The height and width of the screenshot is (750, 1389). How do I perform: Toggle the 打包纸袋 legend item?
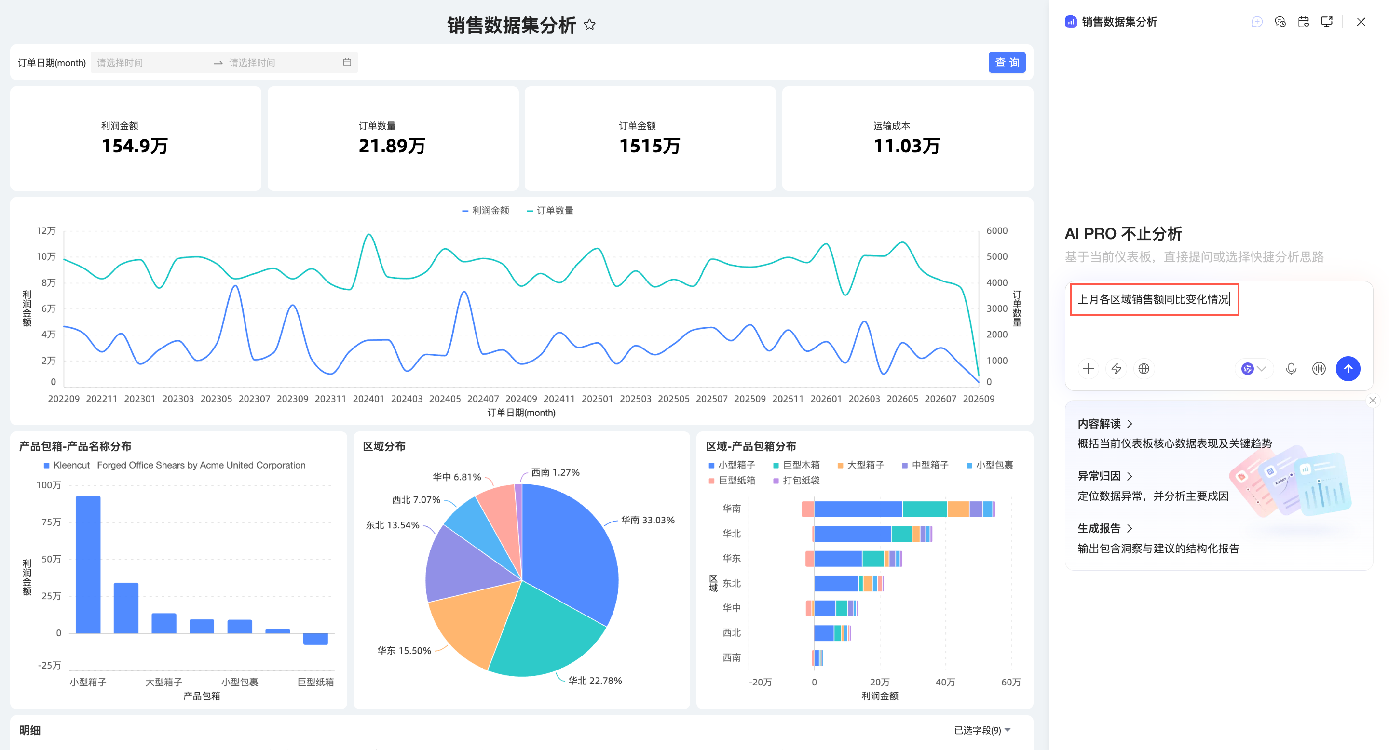796,480
